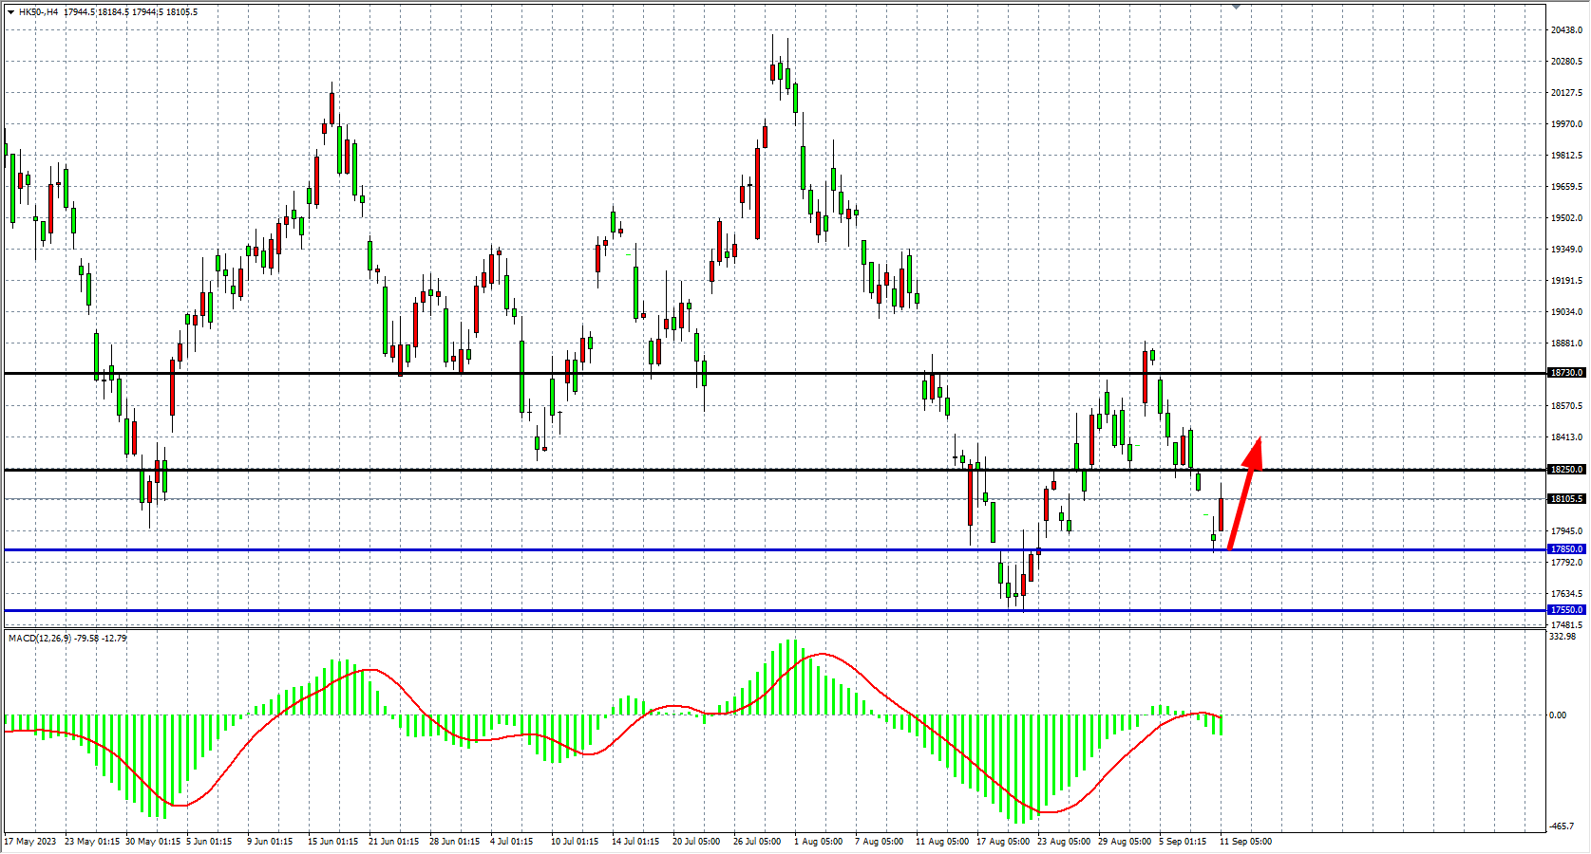1591x854 pixels.
Task: Click the 1 Aug 05:00 time label
Action: coord(818,842)
